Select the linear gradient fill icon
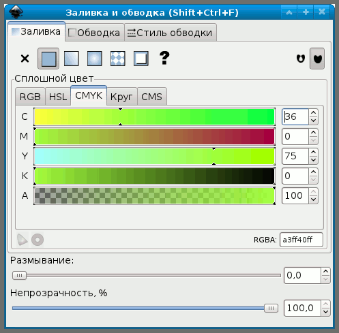Viewport: 339px width, 333px height. (x=72, y=59)
